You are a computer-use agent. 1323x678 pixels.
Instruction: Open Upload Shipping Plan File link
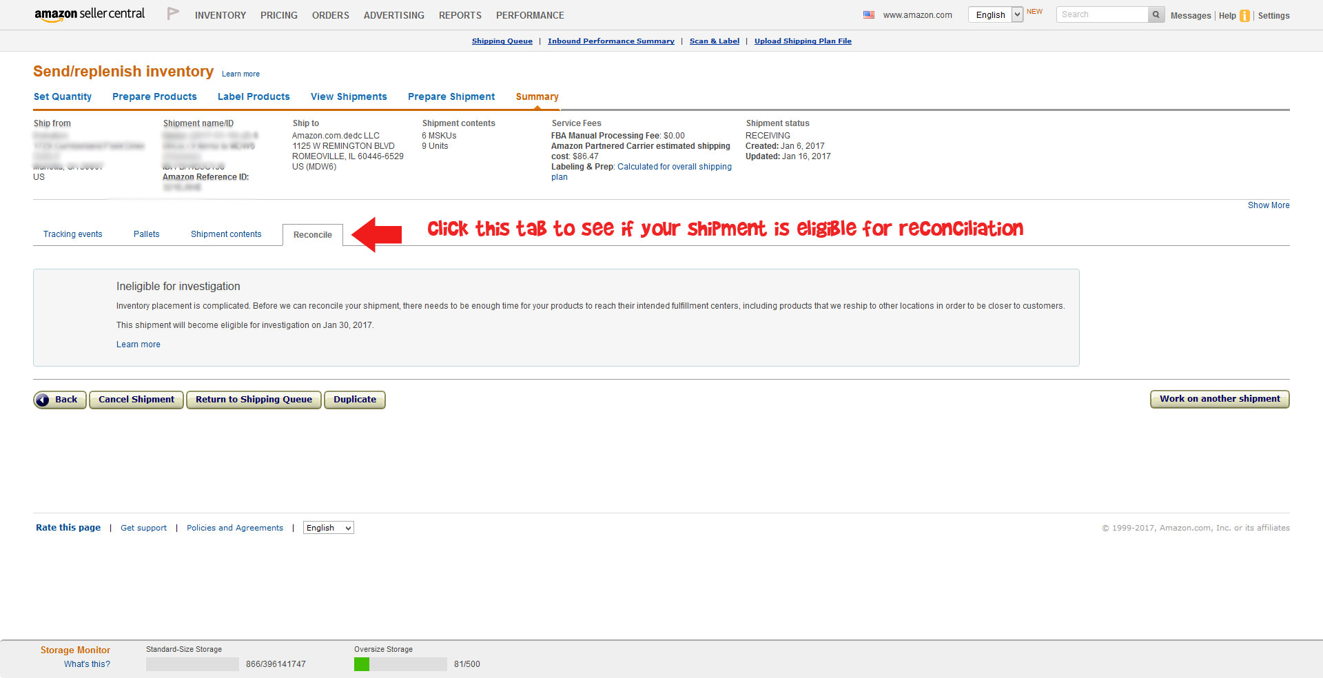803,41
